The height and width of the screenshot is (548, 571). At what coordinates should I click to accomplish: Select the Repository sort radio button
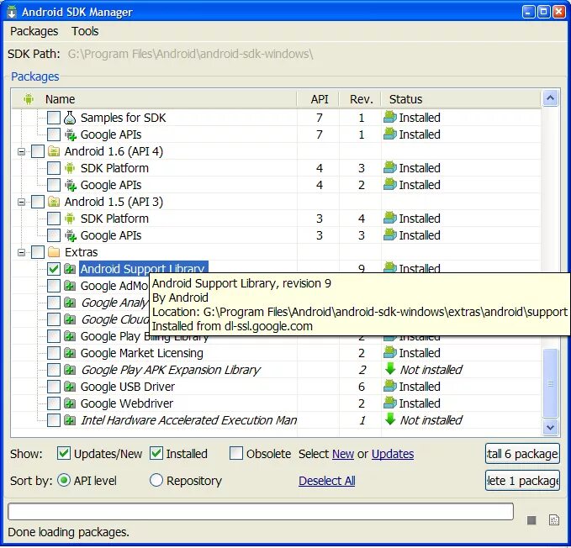coord(156,480)
